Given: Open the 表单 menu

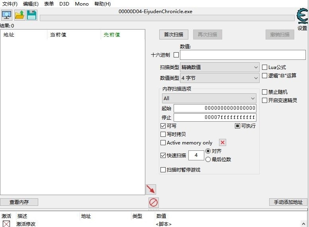Looking at the screenshot, I should point(49,4).
